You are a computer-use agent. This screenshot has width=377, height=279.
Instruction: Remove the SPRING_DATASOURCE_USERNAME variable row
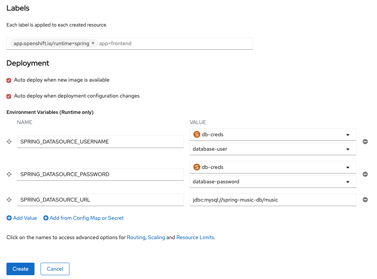[365, 142]
